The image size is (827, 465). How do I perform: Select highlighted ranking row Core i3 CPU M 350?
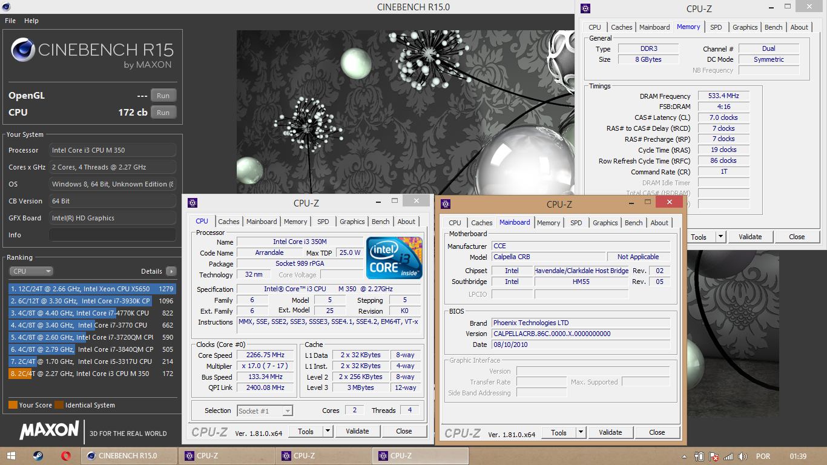tap(92, 374)
